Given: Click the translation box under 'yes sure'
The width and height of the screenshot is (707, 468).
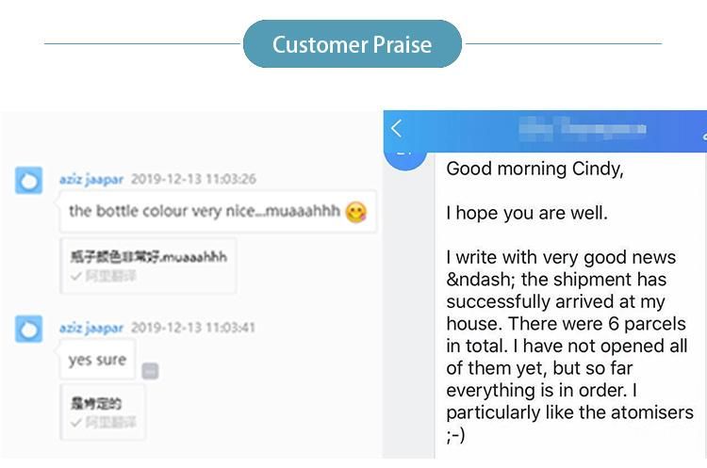Looking at the screenshot, I should (103, 412).
